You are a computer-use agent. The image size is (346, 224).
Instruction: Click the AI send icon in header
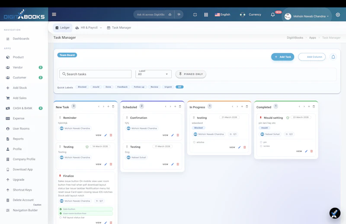(x=179, y=15)
